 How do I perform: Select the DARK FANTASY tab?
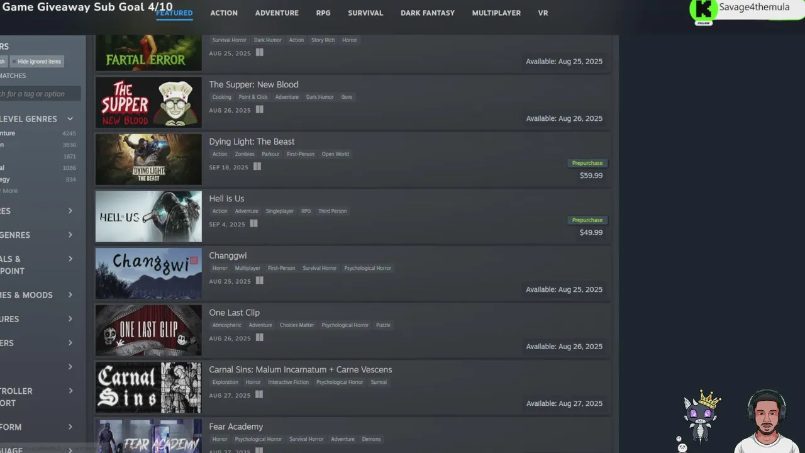[428, 13]
